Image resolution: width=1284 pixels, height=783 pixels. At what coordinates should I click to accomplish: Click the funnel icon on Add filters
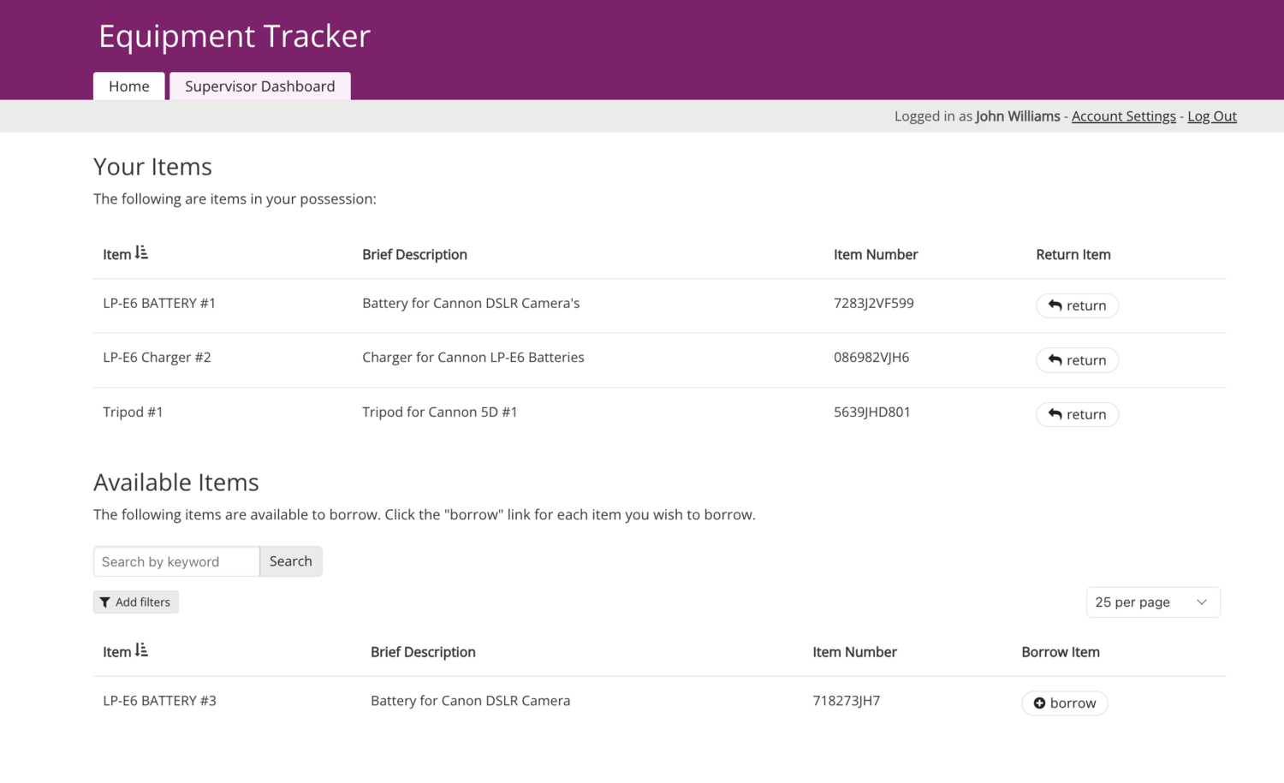105,602
